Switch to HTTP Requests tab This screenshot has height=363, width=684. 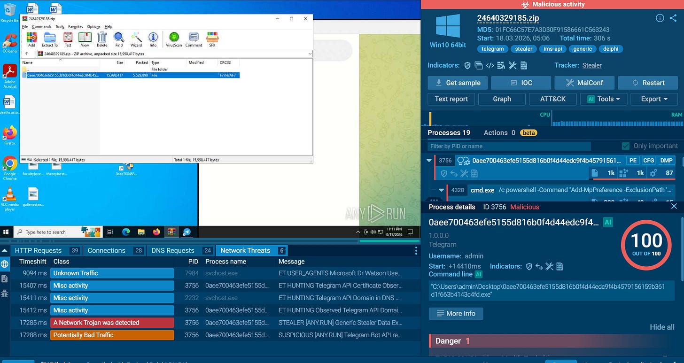[x=46, y=251]
